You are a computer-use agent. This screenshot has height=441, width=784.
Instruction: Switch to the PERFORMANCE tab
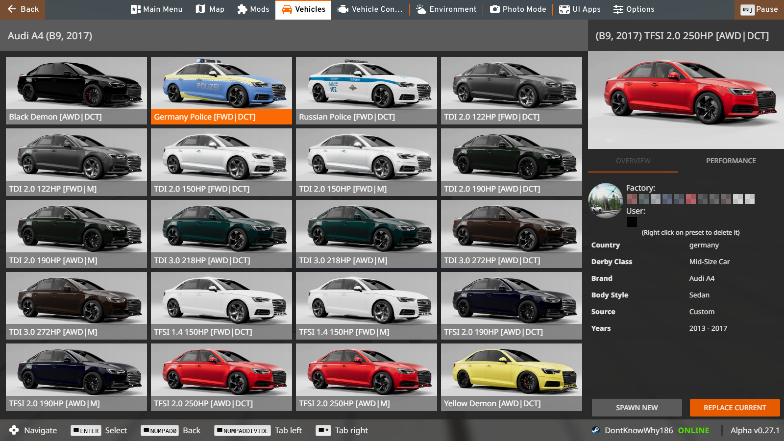tap(731, 161)
